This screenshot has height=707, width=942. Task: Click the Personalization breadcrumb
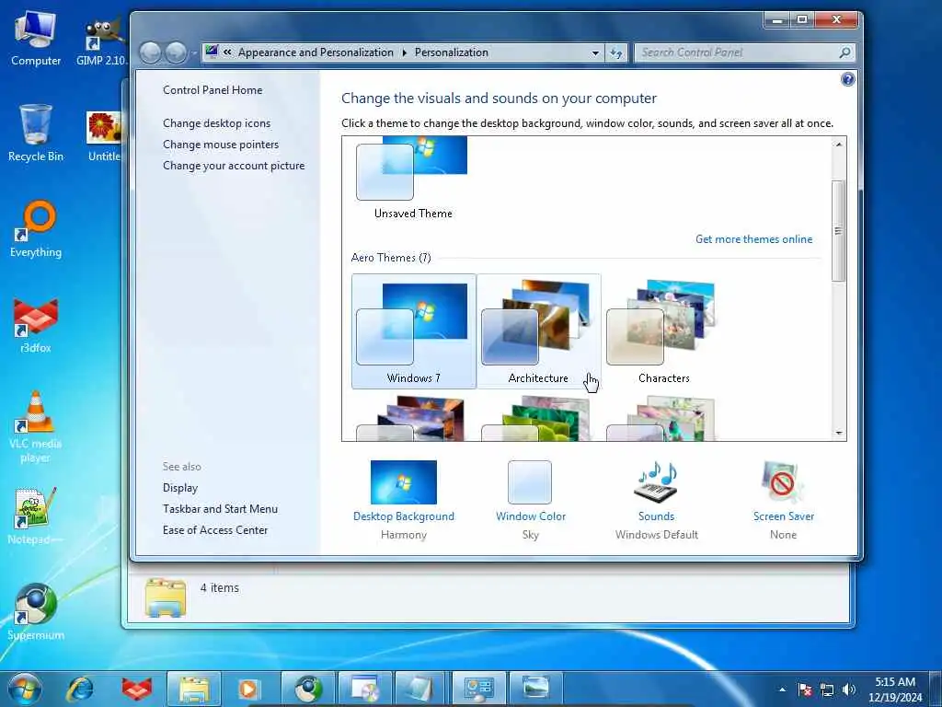pos(451,52)
